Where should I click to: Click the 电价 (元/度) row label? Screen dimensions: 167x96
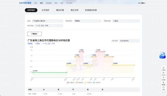click(32, 94)
